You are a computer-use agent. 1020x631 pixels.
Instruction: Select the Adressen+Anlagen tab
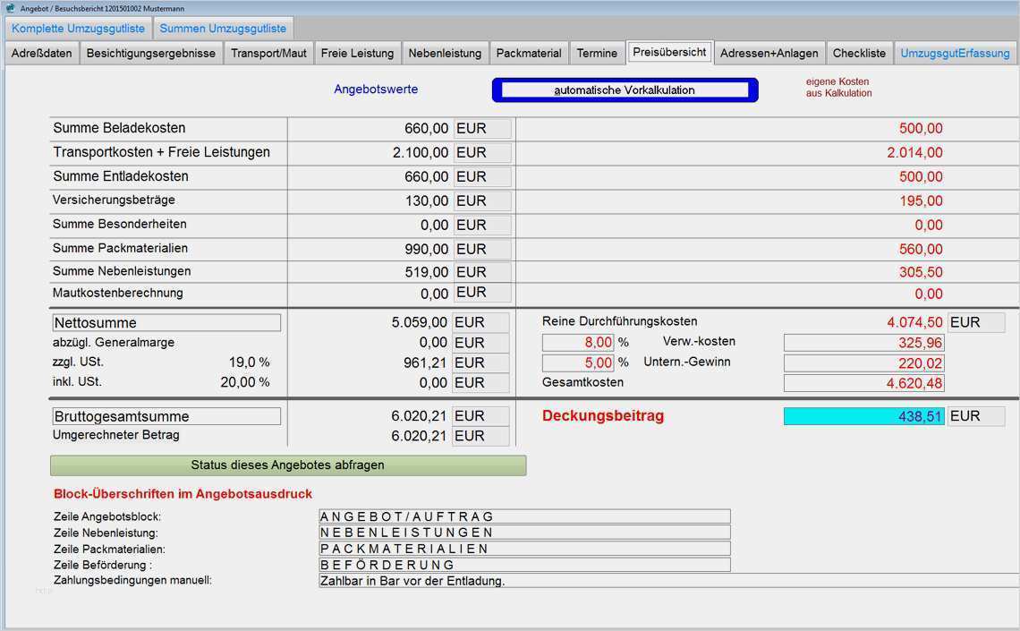coord(769,53)
